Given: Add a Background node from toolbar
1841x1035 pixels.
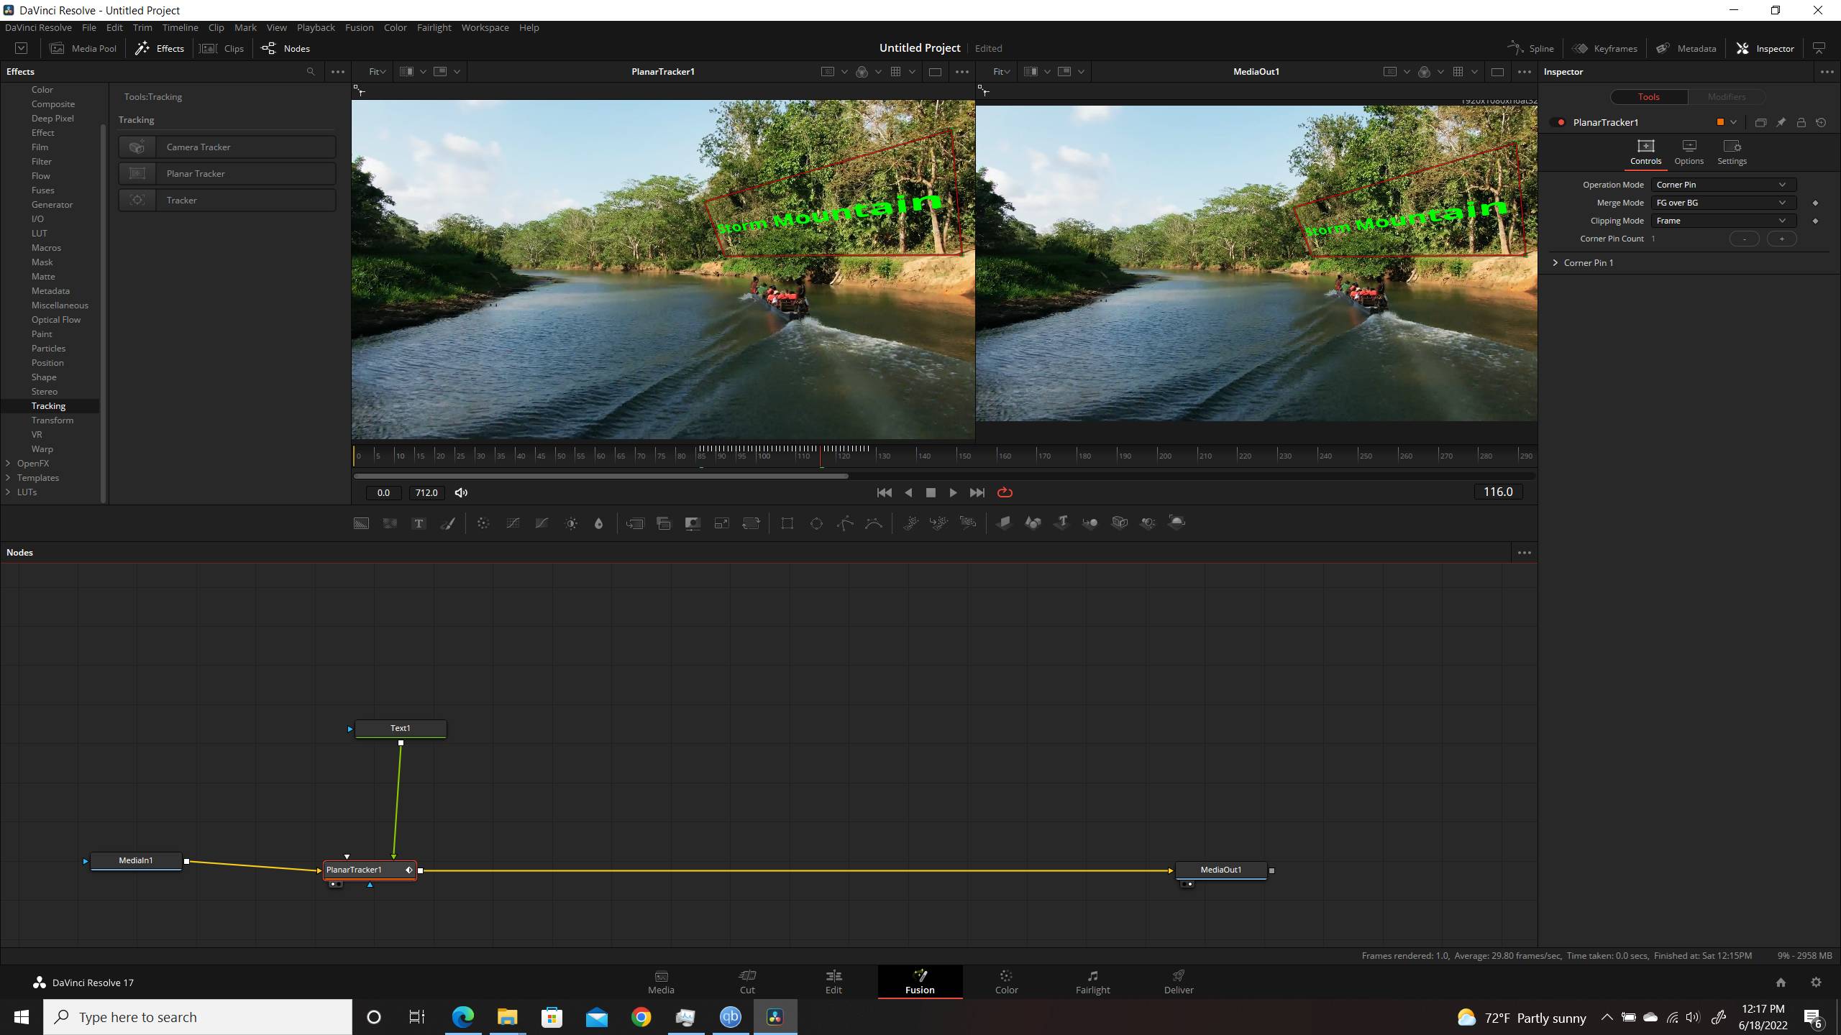Looking at the screenshot, I should coord(361,523).
